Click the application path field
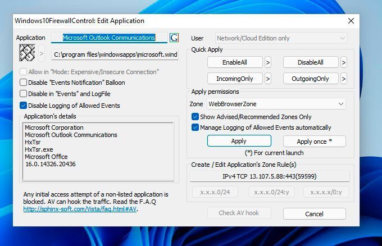 click(x=115, y=54)
